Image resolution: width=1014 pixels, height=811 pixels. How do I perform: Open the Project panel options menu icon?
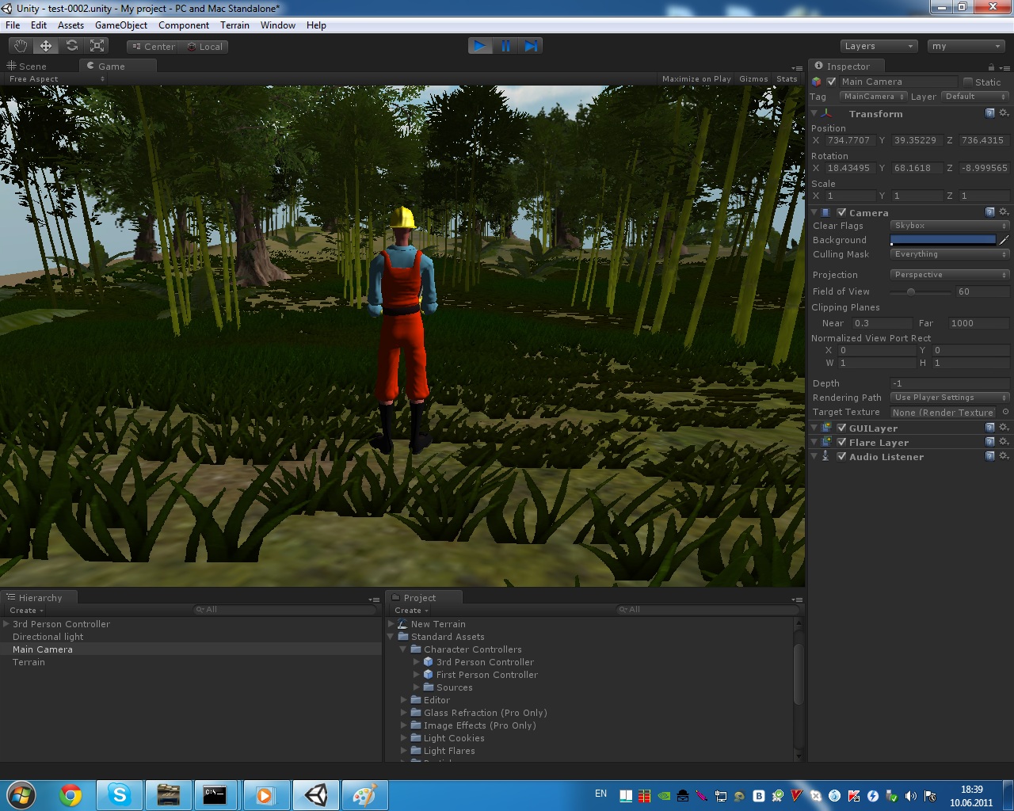[x=797, y=600]
